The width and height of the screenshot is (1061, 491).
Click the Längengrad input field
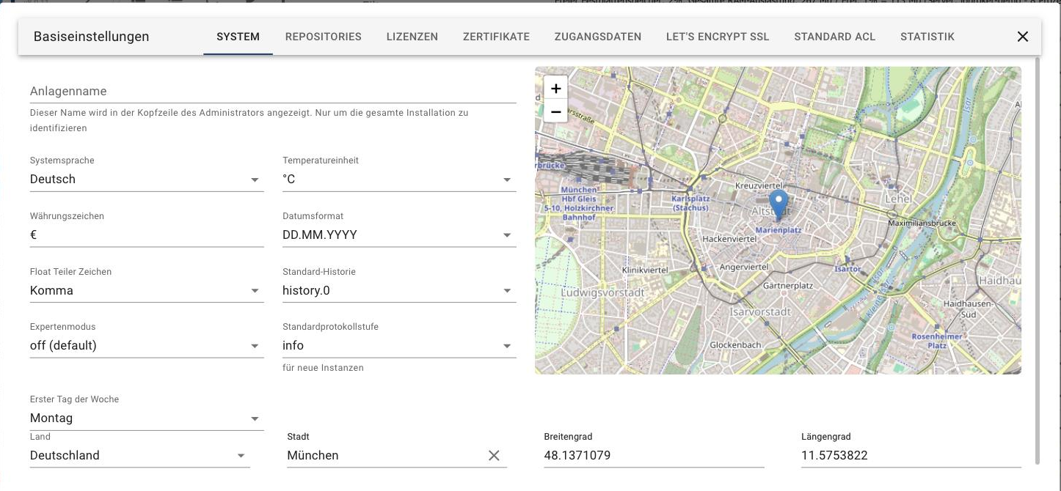[x=911, y=456]
